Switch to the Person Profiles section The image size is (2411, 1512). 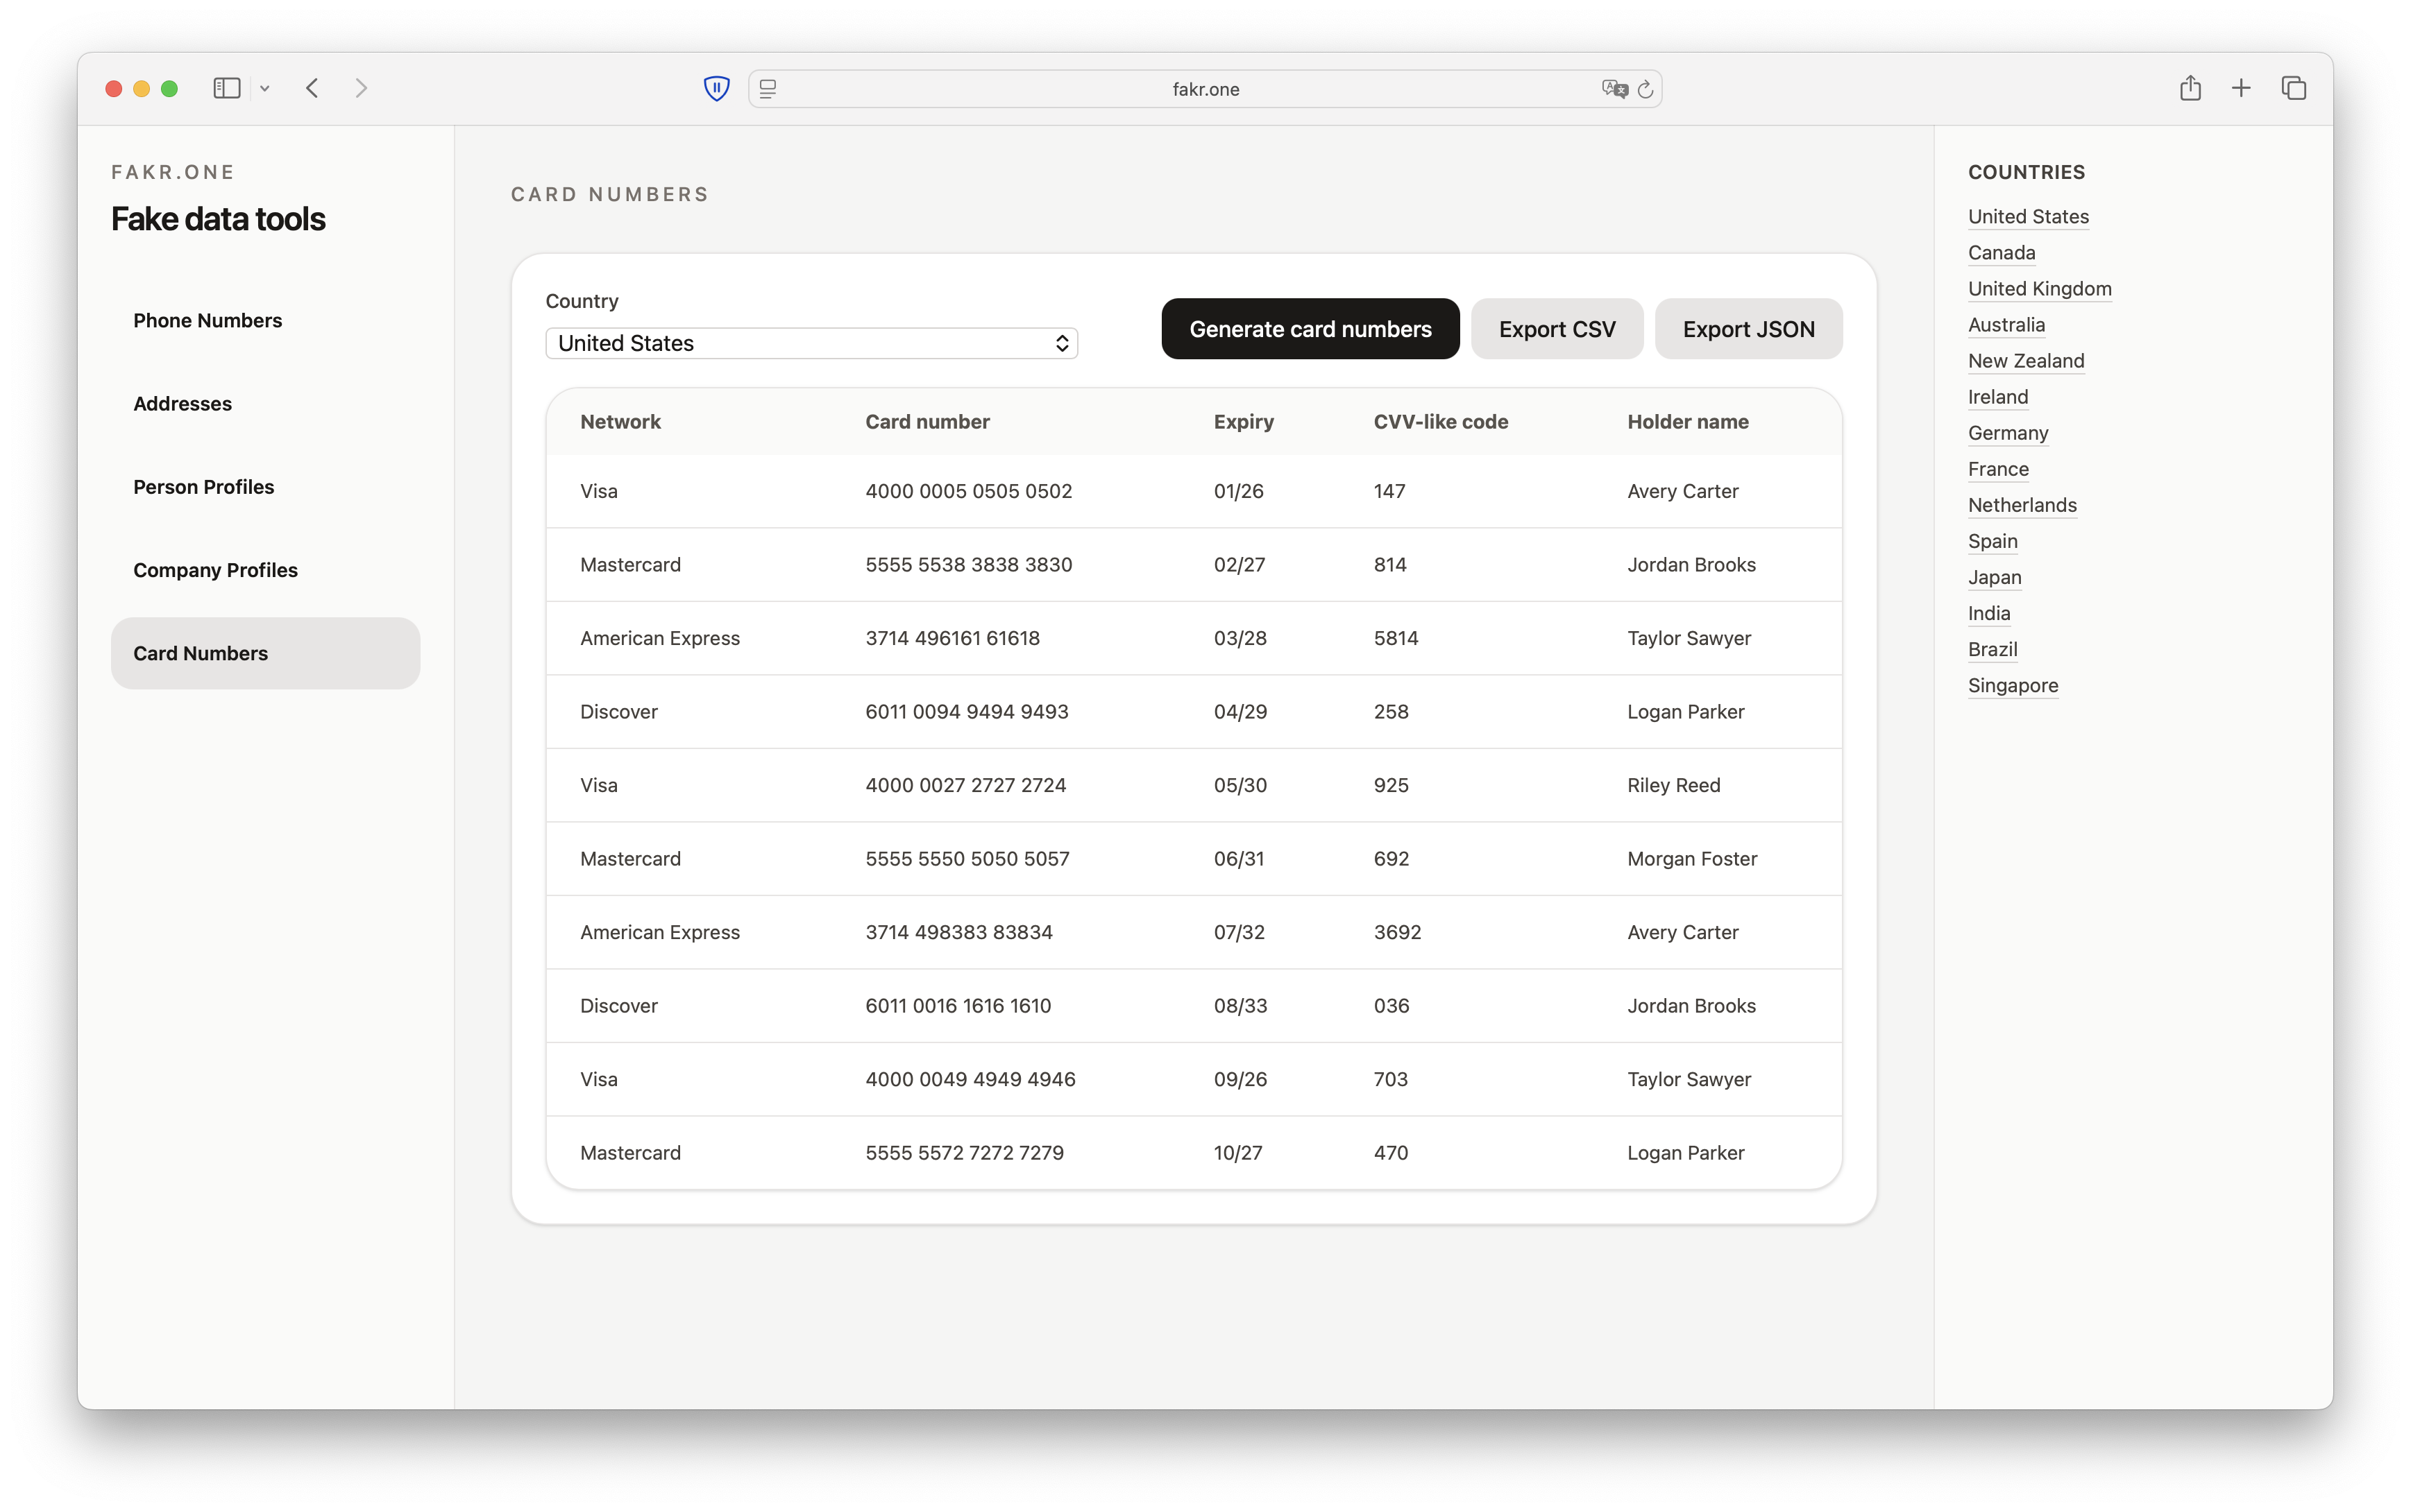[x=204, y=487]
